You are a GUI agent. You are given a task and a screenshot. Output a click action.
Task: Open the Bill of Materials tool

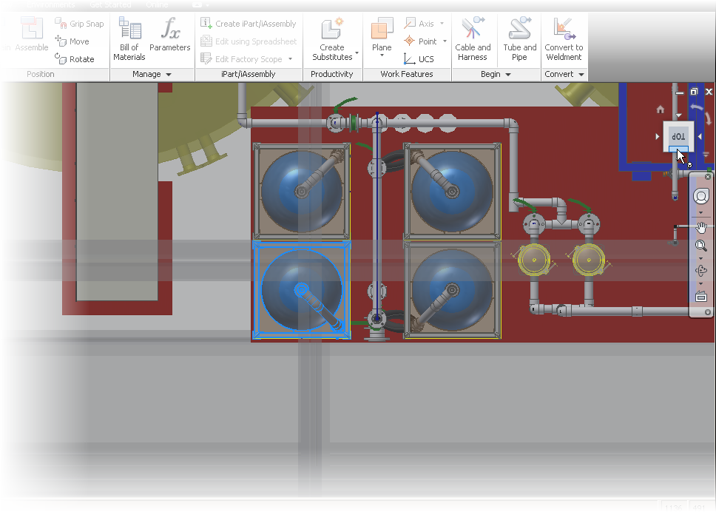pyautogui.click(x=129, y=39)
